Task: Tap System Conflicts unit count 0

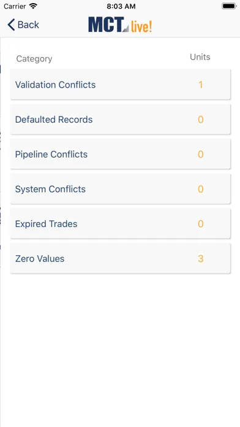Action: point(201,189)
